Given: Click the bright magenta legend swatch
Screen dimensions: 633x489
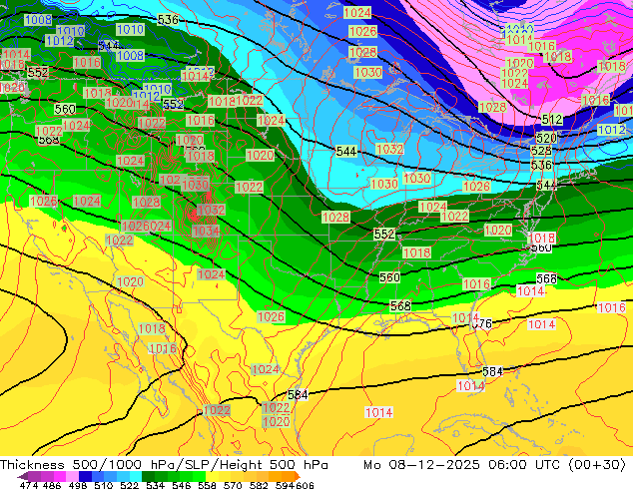Looking at the screenshot, I should point(60,476).
